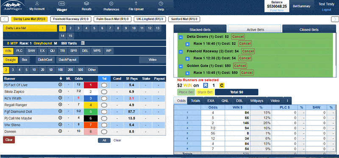Viewport: 339px width, 158px height.
Task: Open Bet Summary in the header
Action: 301,6
